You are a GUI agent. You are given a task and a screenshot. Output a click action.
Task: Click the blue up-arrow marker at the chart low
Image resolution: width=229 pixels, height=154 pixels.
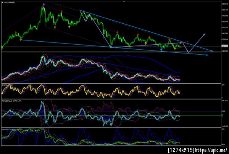[161, 50]
